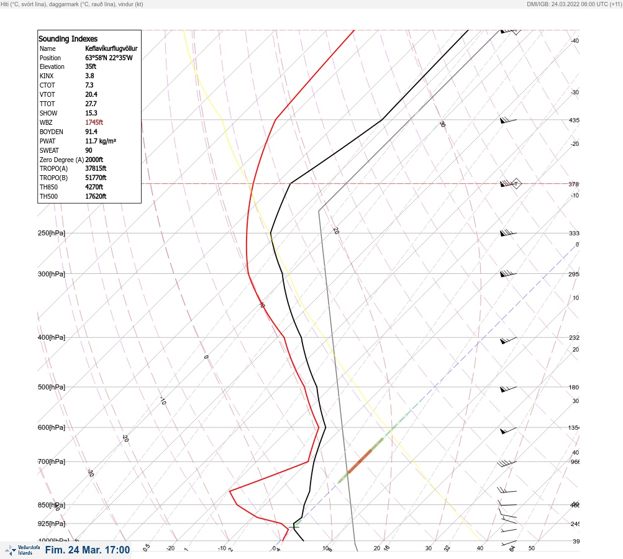Click the '435' height label on the right axis
This screenshot has width=623, height=559.
click(574, 120)
